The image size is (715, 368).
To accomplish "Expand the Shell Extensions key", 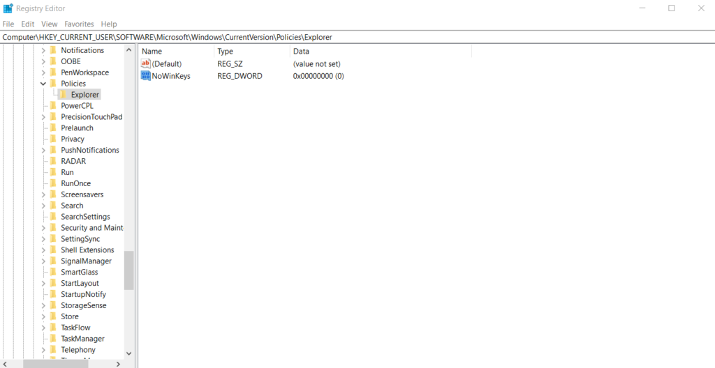I will click(x=43, y=250).
